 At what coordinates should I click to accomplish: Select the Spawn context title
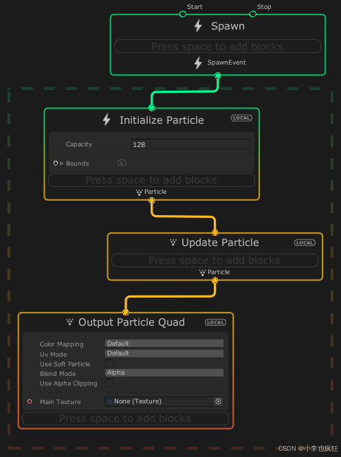[228, 26]
